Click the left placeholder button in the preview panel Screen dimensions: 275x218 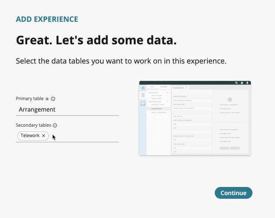[224, 148]
